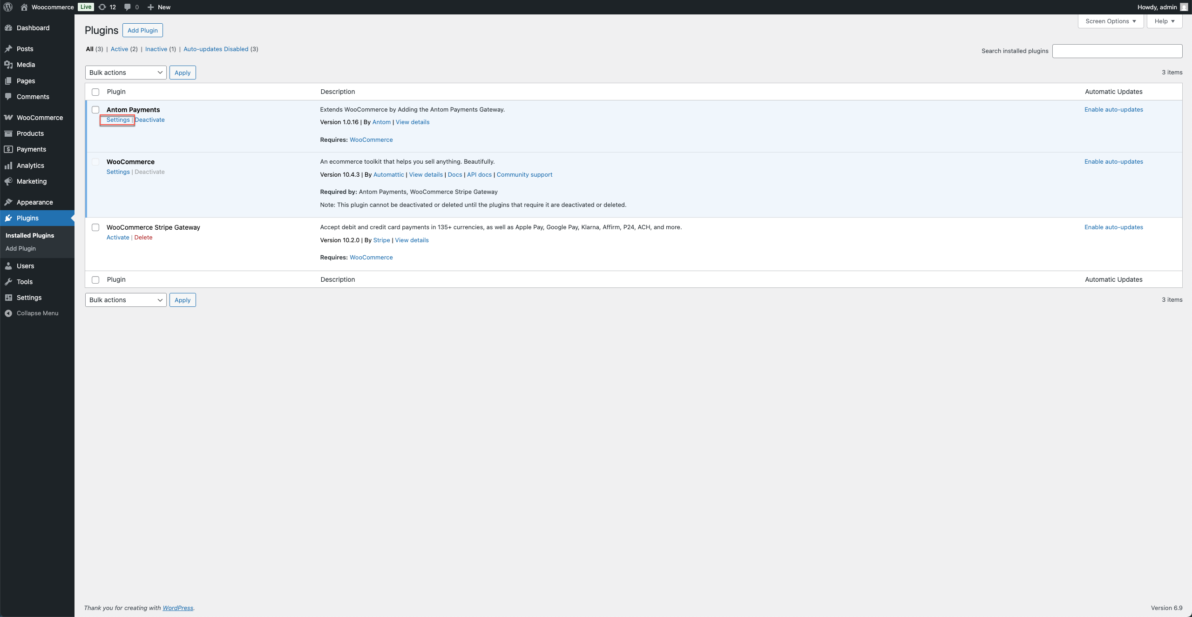Click the Collapse Menu arrow icon
This screenshot has height=617, width=1192.
tap(8, 313)
